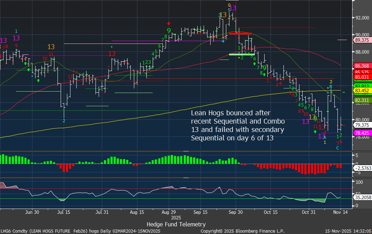Click the cyan C label at chart bottom right
The height and width of the screenshot is (234, 372).
(337, 148)
